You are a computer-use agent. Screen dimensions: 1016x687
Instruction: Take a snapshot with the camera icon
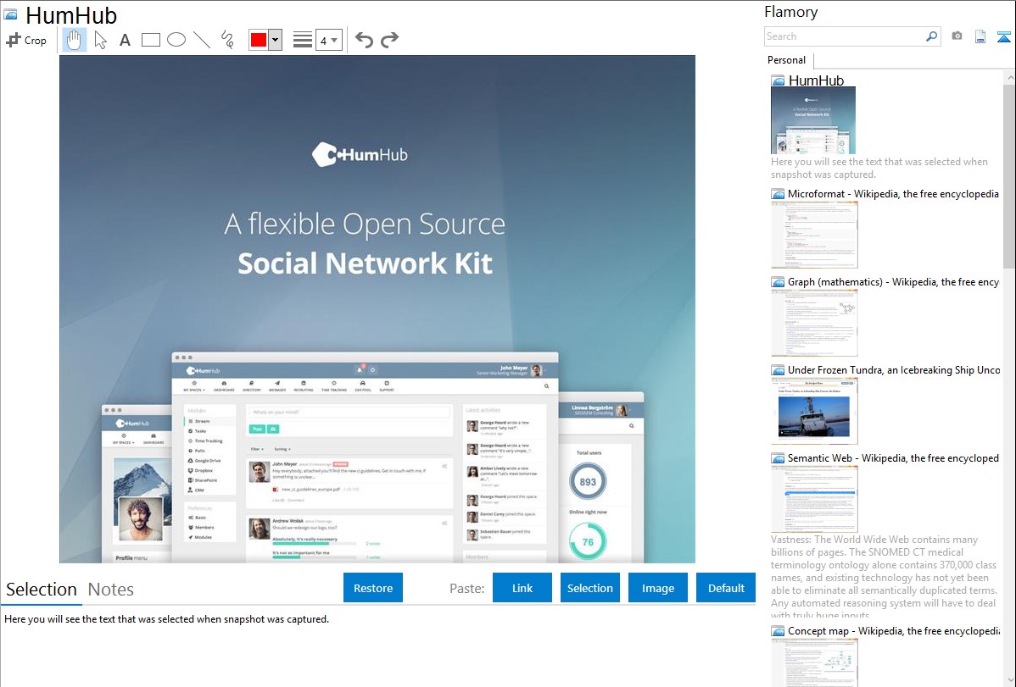(957, 36)
